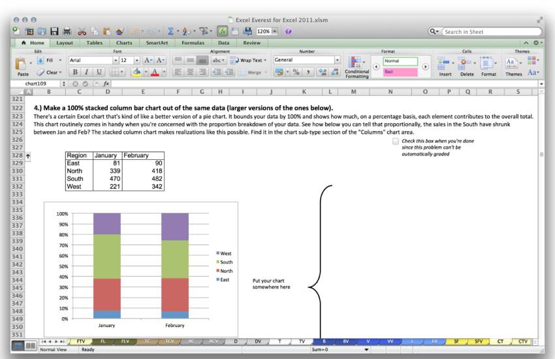Switch to the Charts ribbon tab
The height and width of the screenshot is (359, 555).
pyautogui.click(x=124, y=43)
